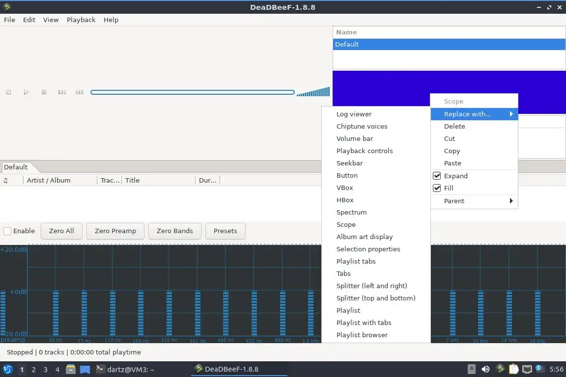Open the file manager taskbar icon
Image resolution: width=566 pixels, height=377 pixels.
tap(71, 370)
